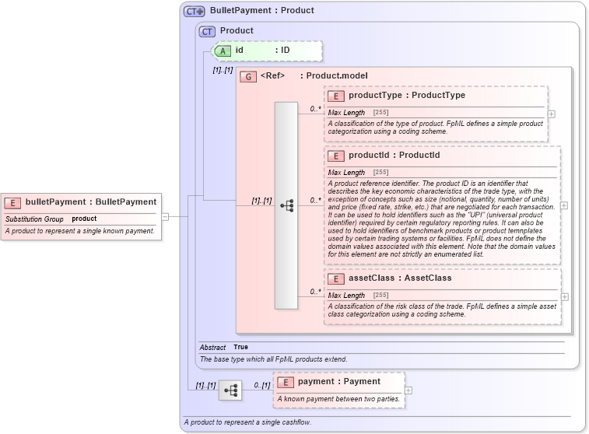589x434 pixels.
Task: Select the 'assetClass : AssetClass' label
Action: click(400, 278)
